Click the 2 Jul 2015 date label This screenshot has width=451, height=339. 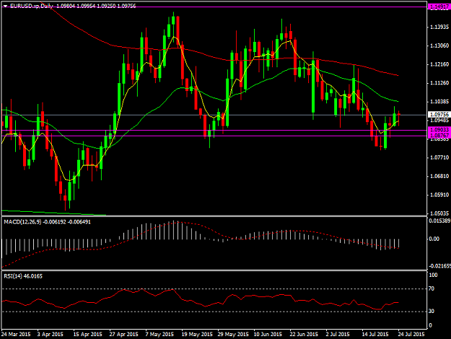(338, 334)
